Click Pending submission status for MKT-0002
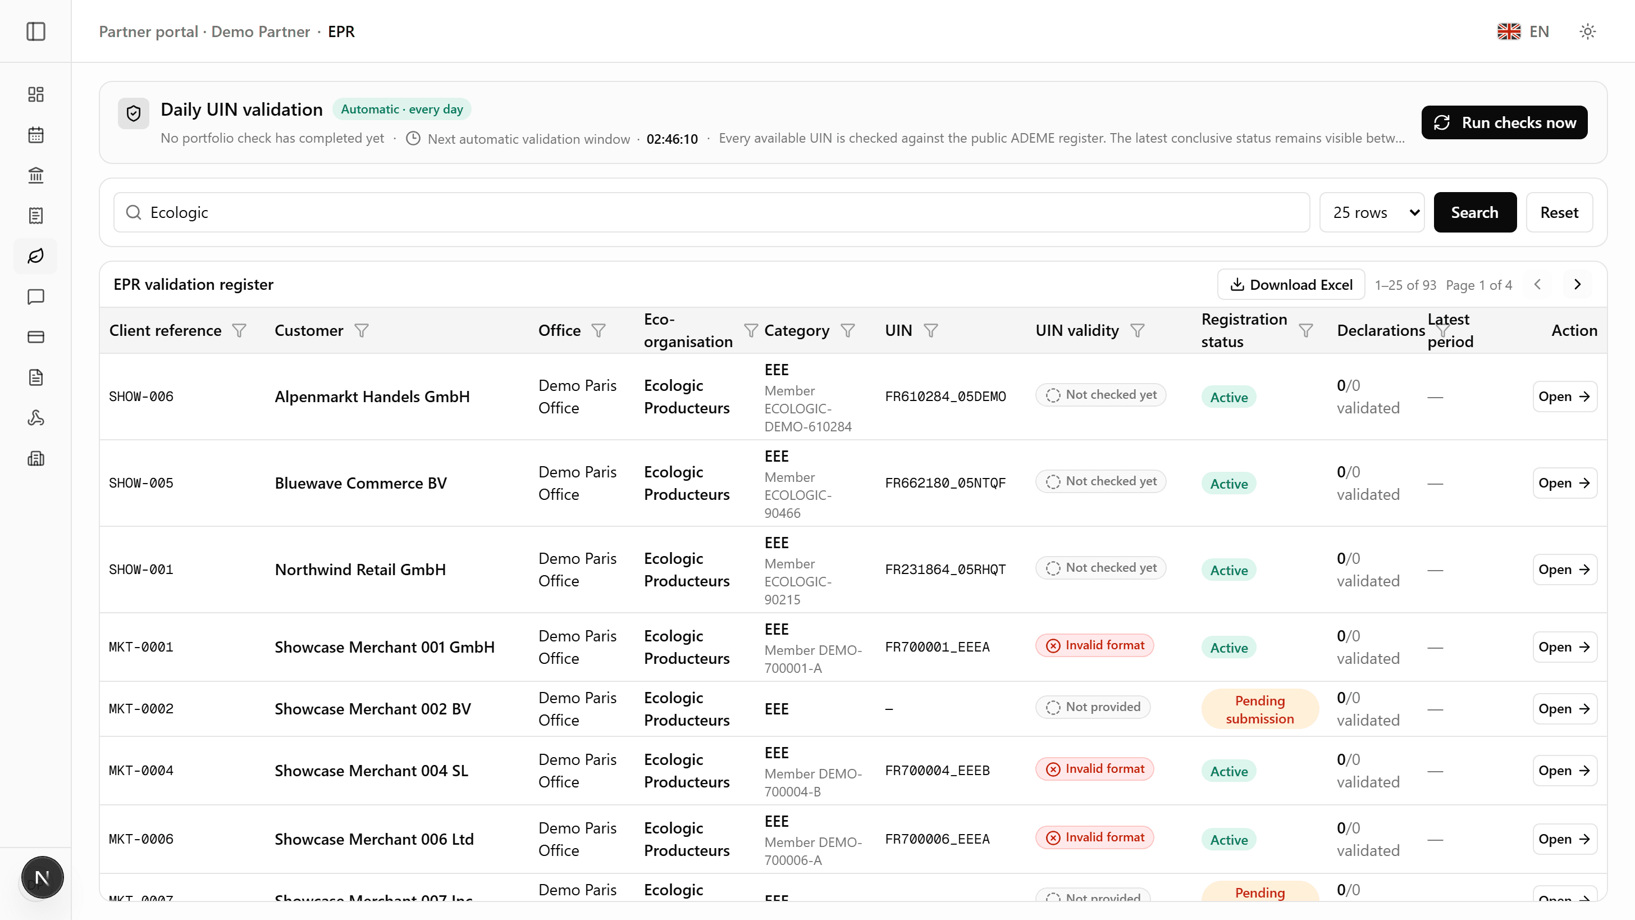1635x920 pixels. (1260, 709)
